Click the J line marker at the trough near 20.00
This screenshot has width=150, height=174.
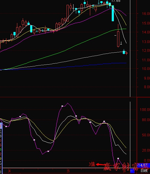click(x=48, y=151)
